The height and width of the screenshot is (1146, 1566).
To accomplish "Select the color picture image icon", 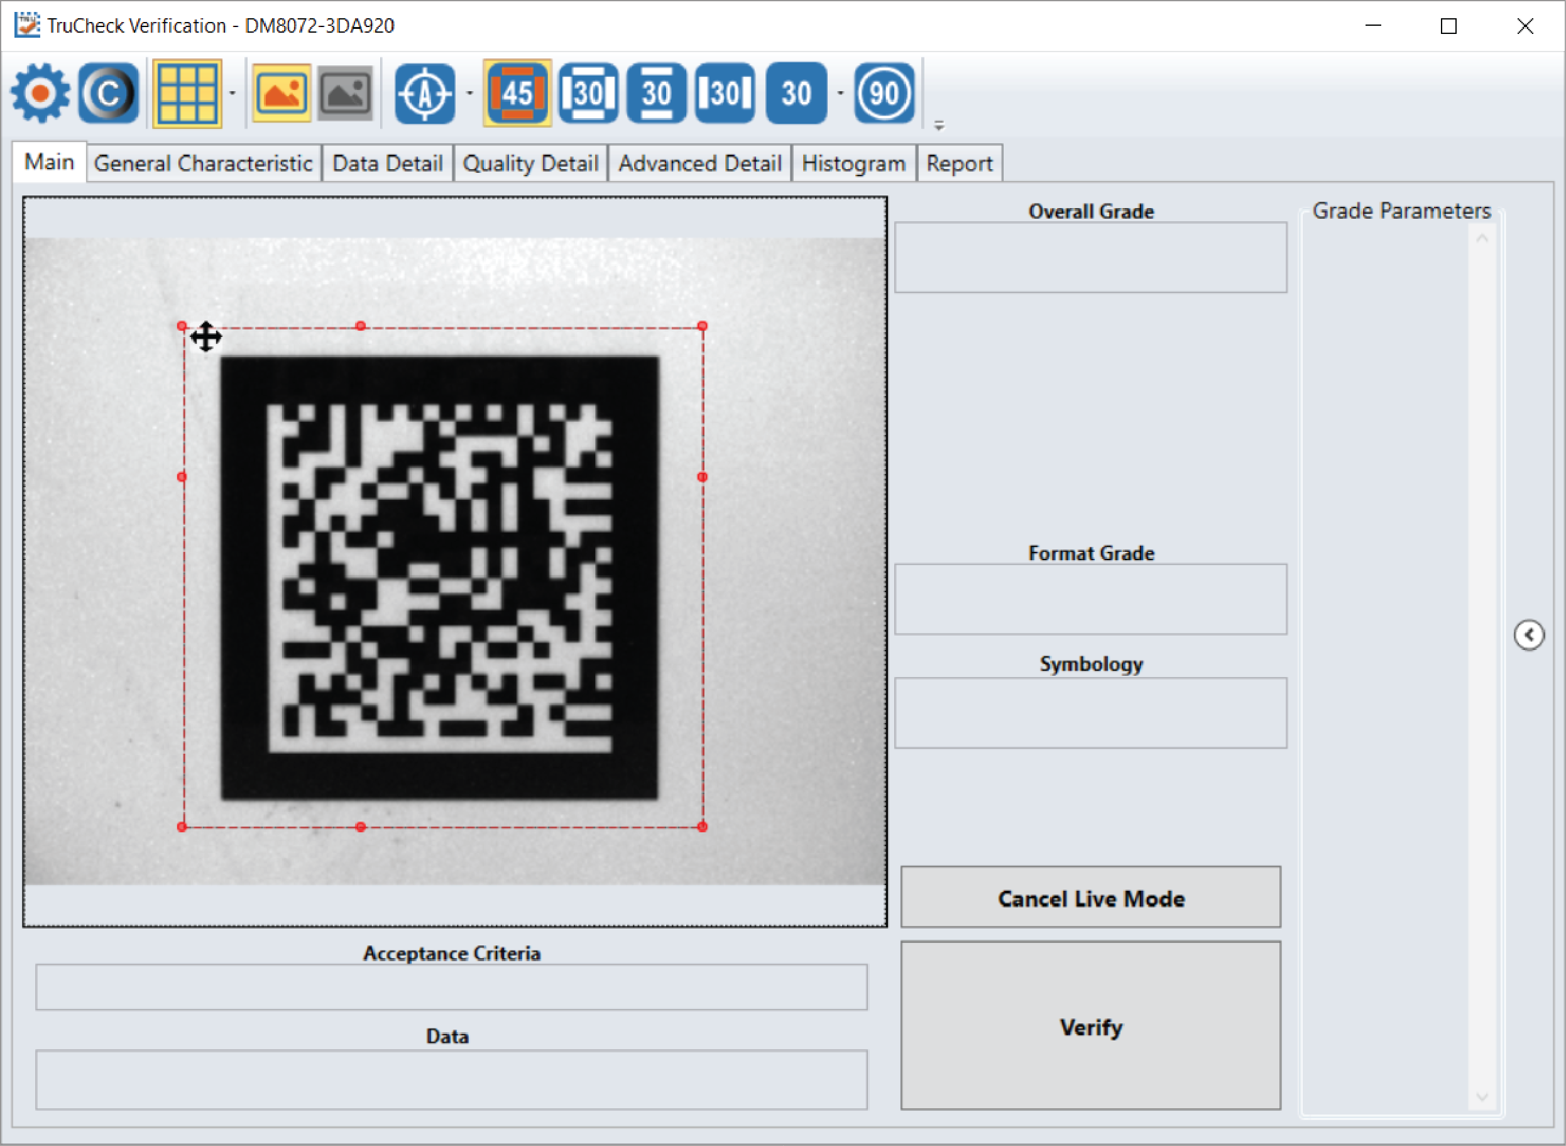I will (x=281, y=93).
